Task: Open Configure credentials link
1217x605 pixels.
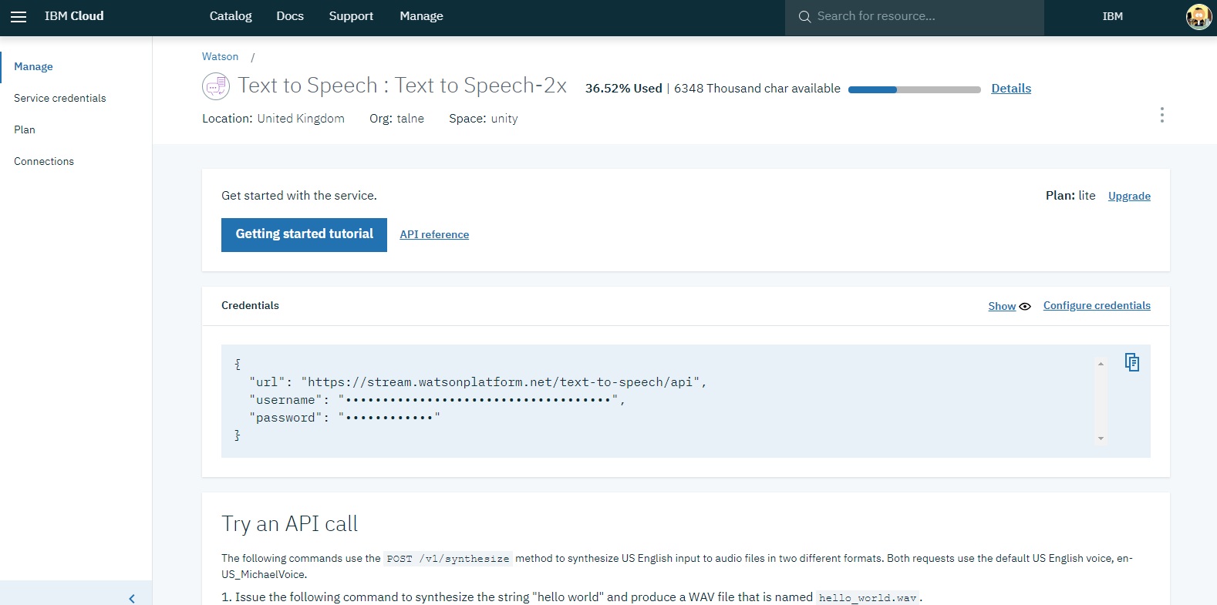Action: click(1097, 305)
